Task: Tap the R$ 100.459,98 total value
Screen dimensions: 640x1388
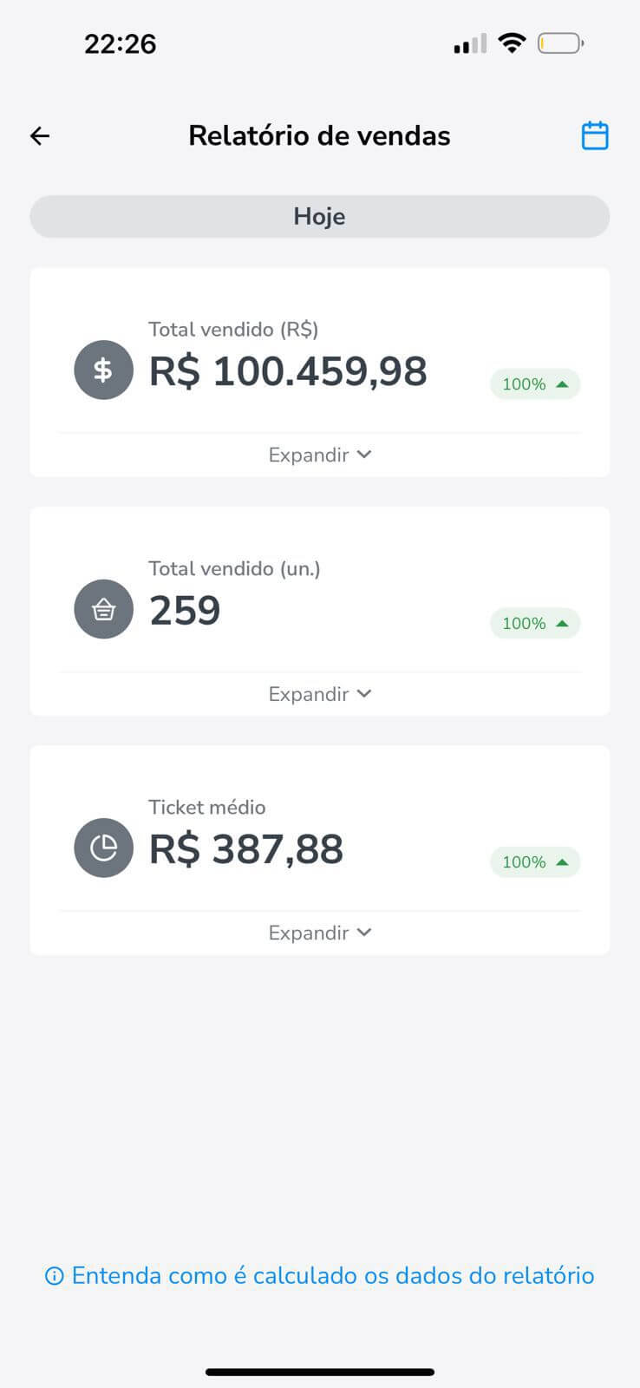Action: click(288, 371)
